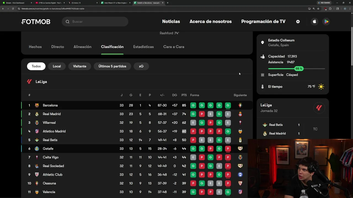
Task: Click Athletic Club's next opponent crest
Action: [240, 175]
